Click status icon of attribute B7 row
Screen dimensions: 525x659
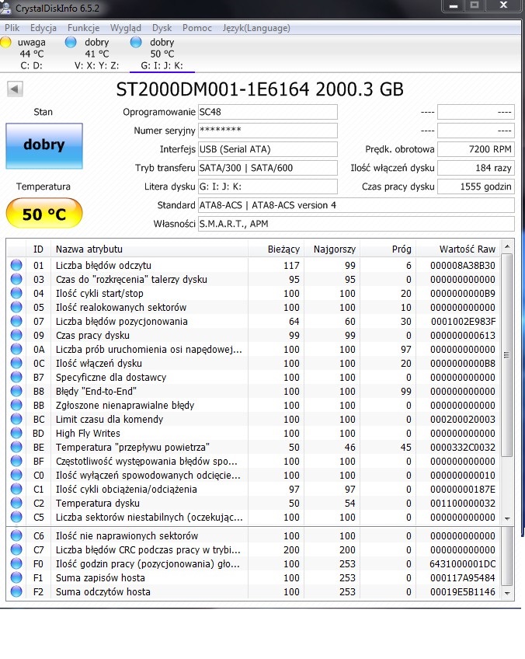(16, 377)
